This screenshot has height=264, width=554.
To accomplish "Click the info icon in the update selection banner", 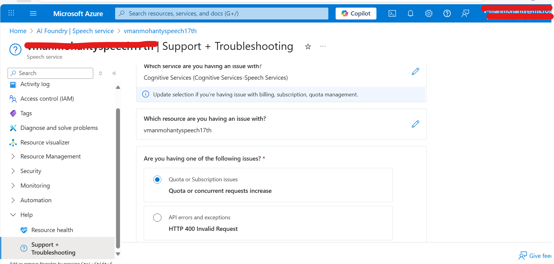I will (146, 94).
